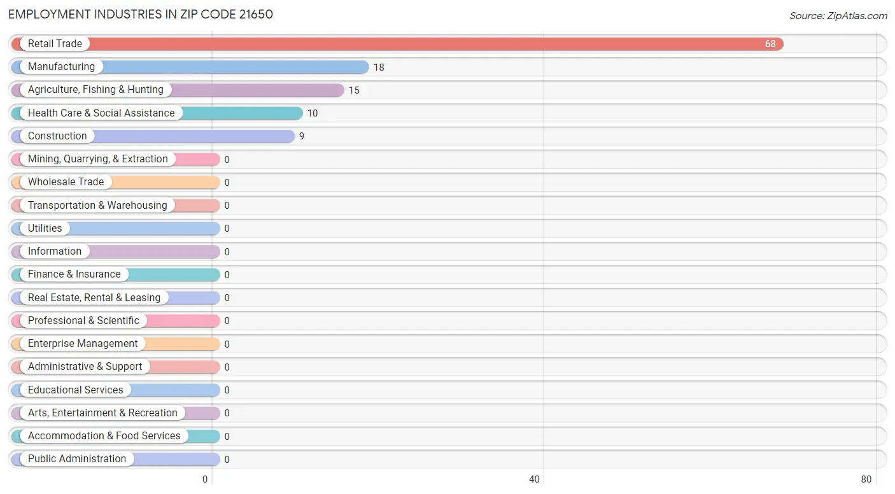Click the Utilities bar label
Viewport: 895px width, 494px height.
[x=45, y=229]
